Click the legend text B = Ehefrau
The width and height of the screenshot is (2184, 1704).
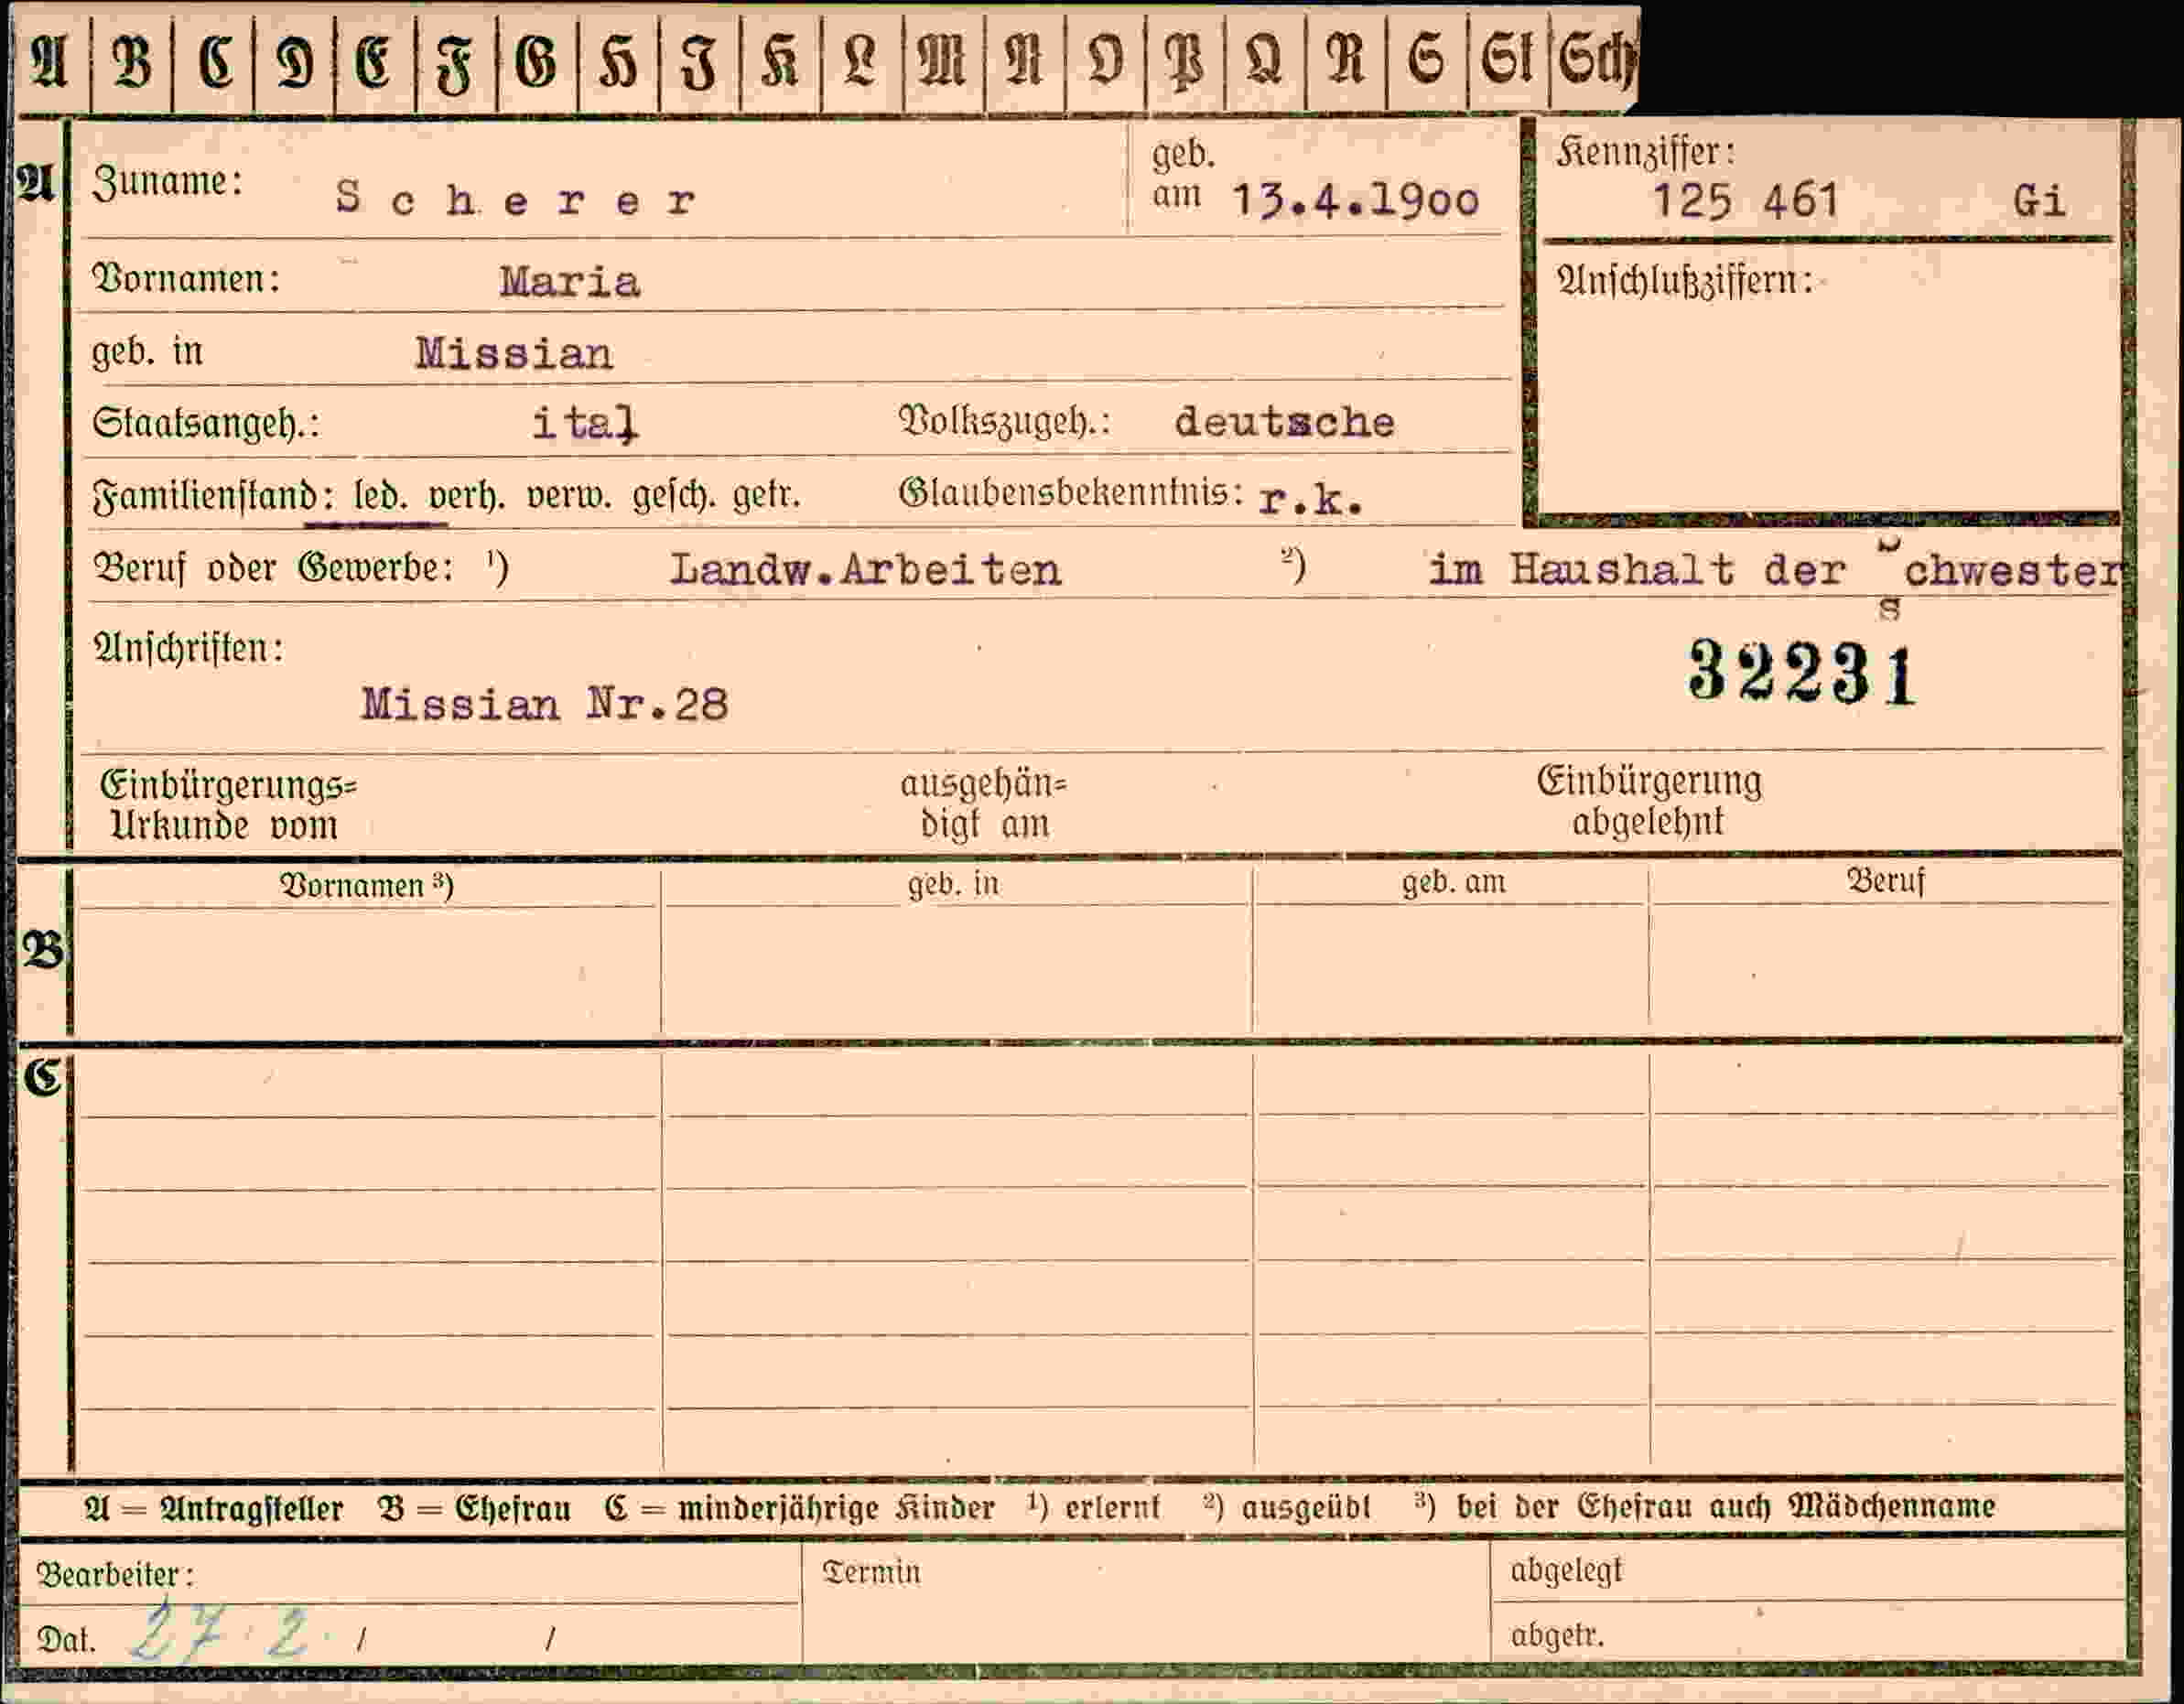coord(474,1508)
